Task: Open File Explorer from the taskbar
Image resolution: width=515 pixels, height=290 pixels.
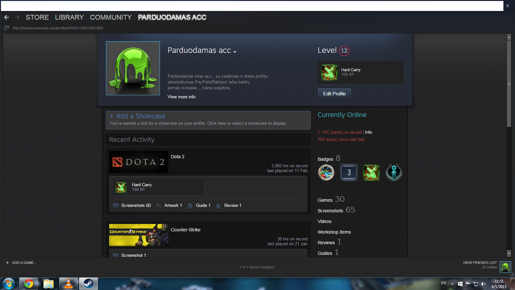Action: click(49, 284)
